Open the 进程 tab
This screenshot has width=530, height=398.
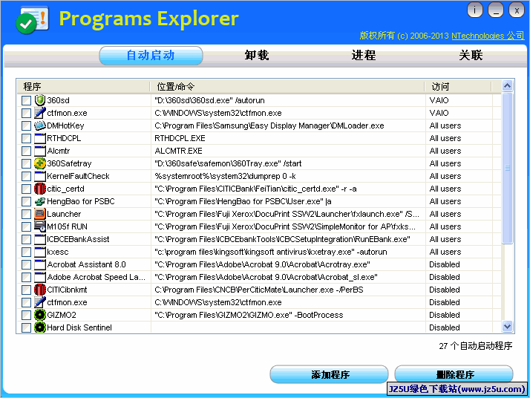(x=364, y=56)
